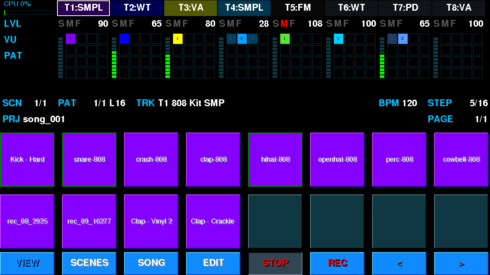
Task: Select the yellow pattern 1 cell on track T3
Action: [x=178, y=39]
